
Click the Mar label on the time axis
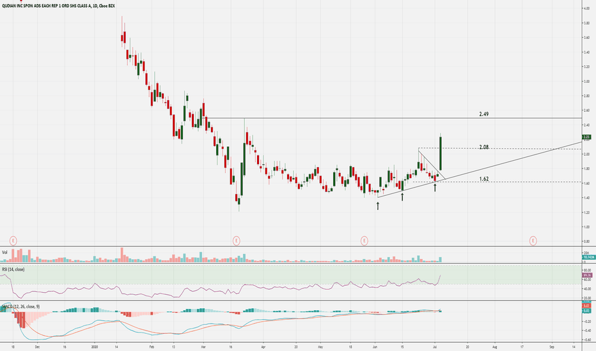tap(203, 347)
